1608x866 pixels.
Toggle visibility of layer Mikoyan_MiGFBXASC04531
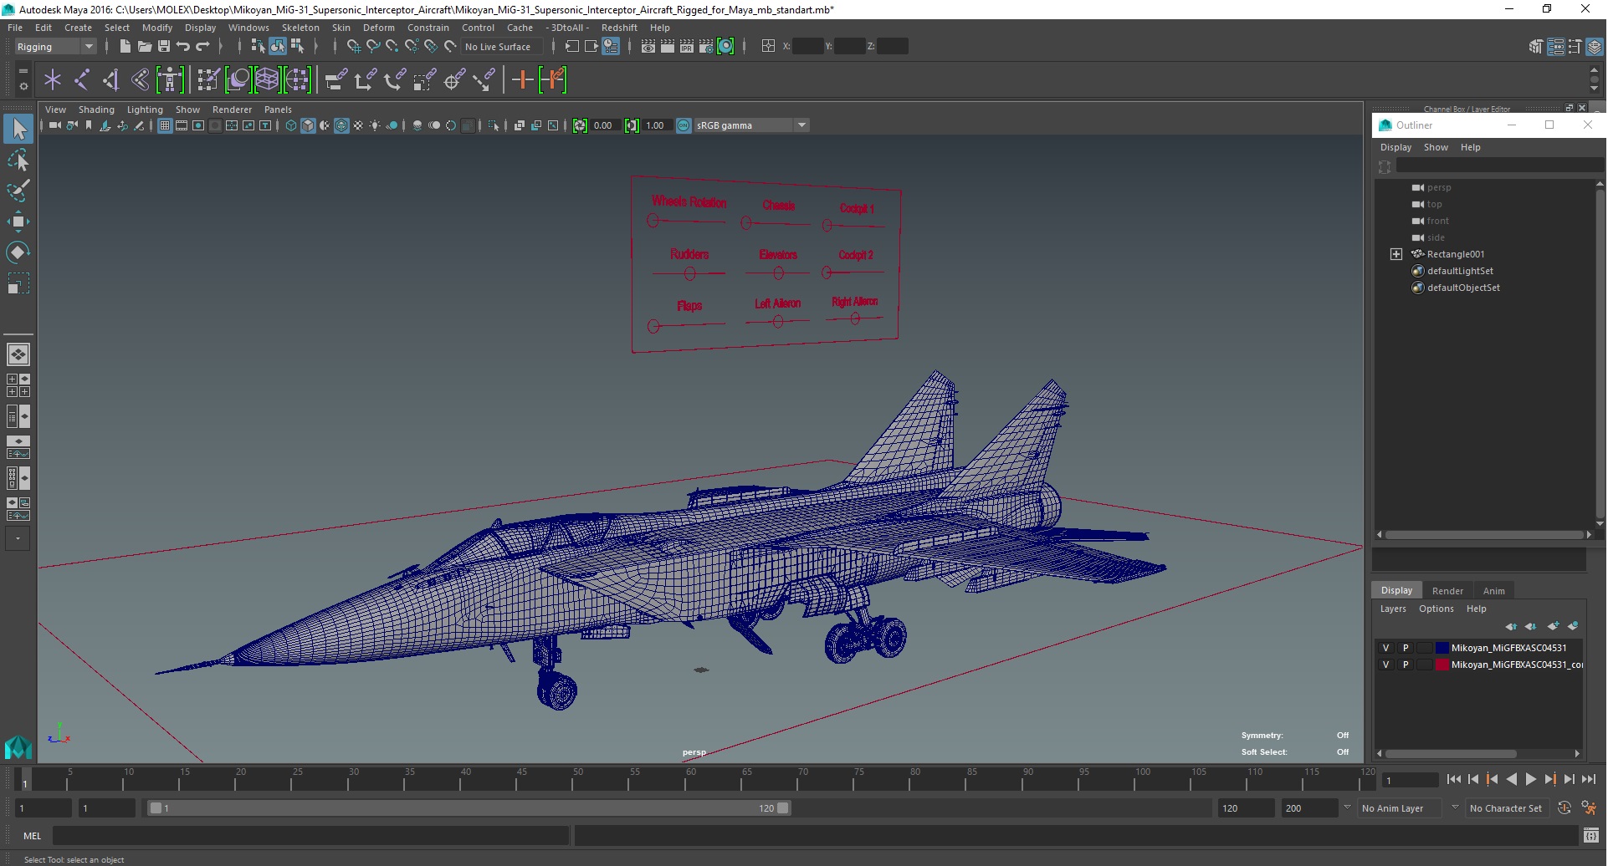1385,648
